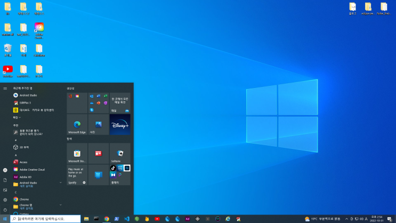
Task: Launch Access from the app list
Action: tap(37, 162)
